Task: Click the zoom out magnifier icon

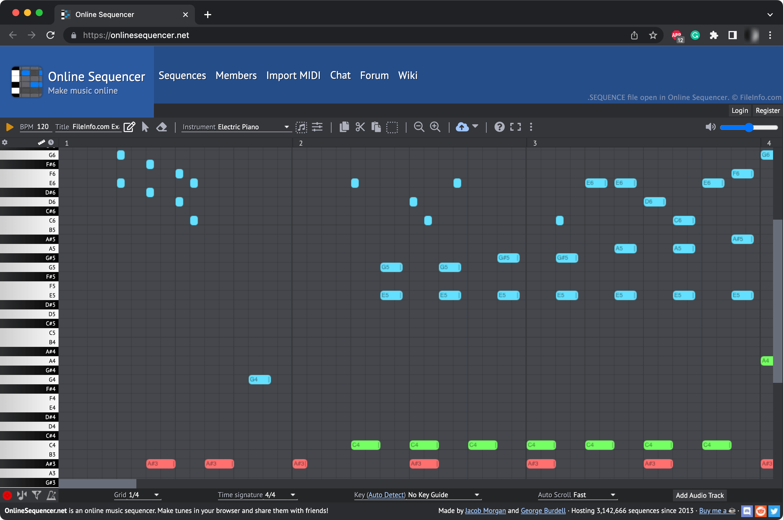Action: click(x=419, y=127)
